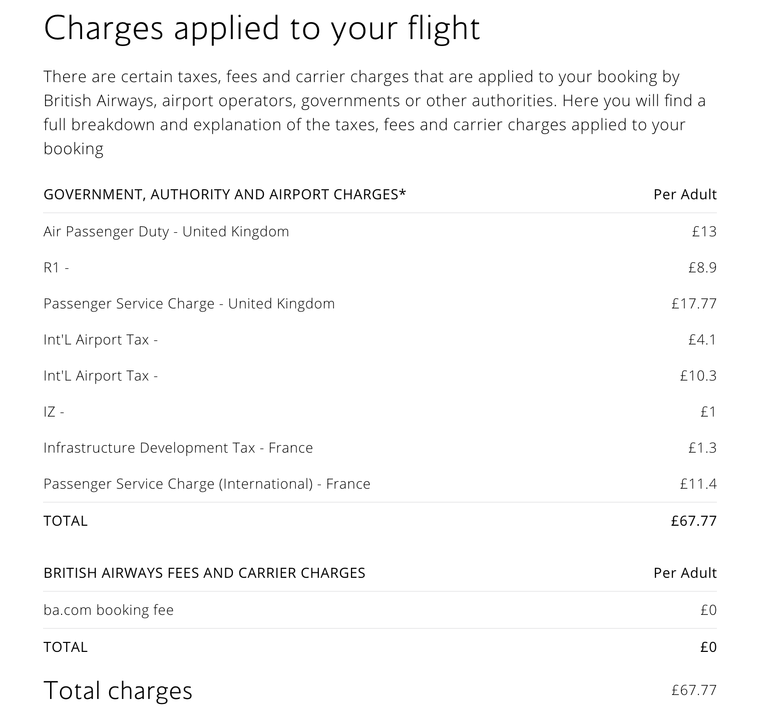Click the final £67.77 total charges amount
The width and height of the screenshot is (777, 720).
[x=694, y=690]
